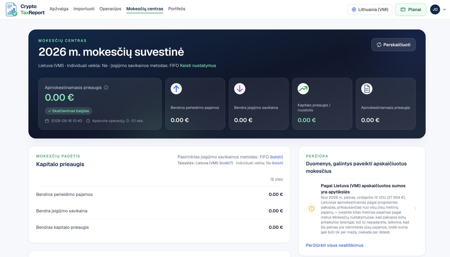Click the trending chart icon on Kapitalo prieaugis card

303,89
